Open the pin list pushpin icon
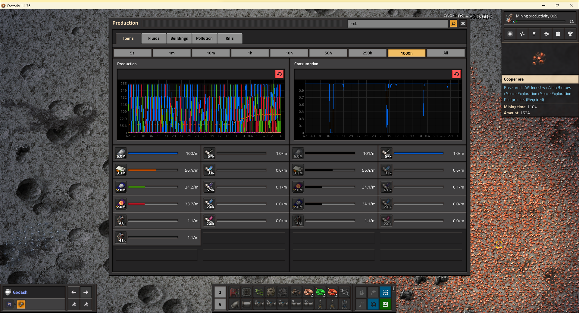 (x=86, y=304)
